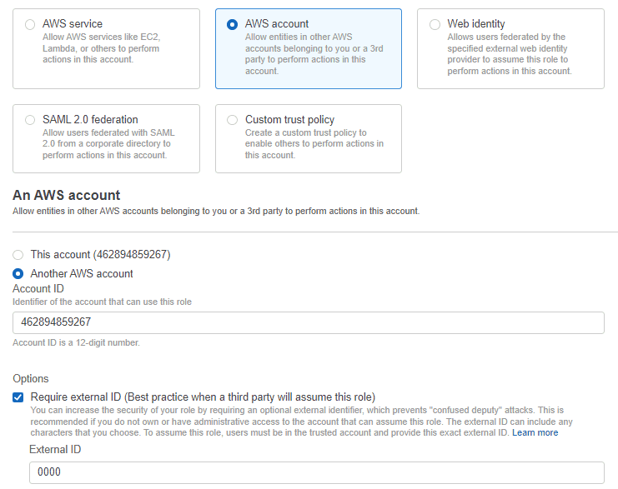Select the AWS service radio button

point(30,24)
